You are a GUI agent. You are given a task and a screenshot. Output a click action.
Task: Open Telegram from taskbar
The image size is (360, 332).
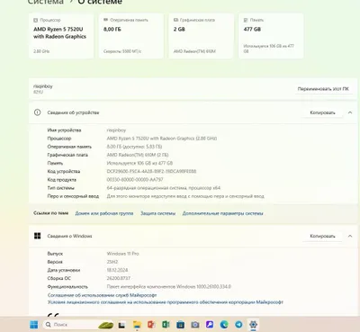(x=238, y=325)
